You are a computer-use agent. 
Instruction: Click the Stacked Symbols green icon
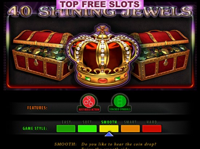click(x=120, y=102)
